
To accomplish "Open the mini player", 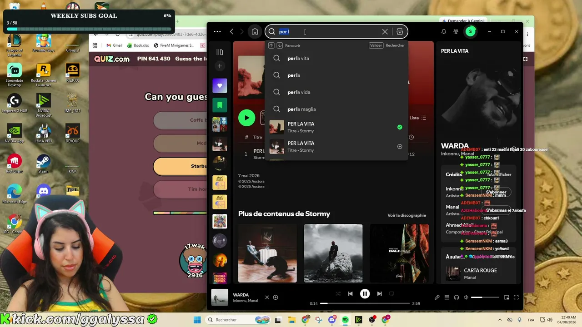I will [x=507, y=297].
